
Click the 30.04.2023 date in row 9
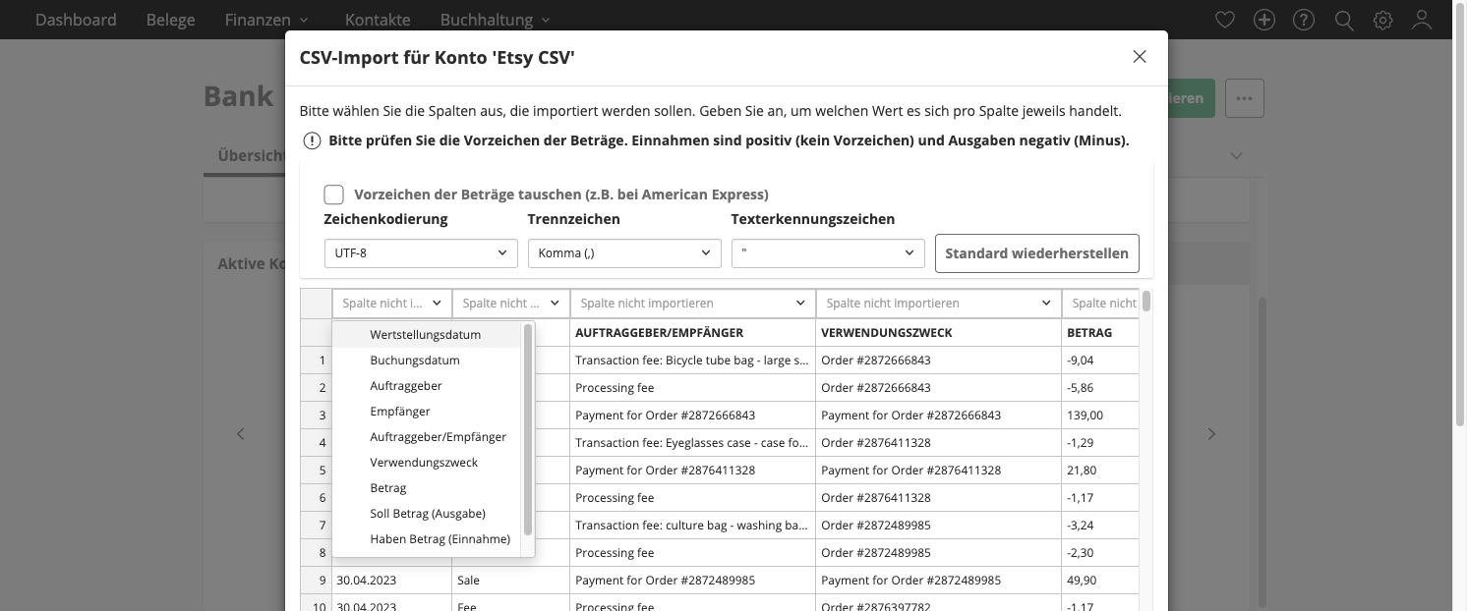392,581
